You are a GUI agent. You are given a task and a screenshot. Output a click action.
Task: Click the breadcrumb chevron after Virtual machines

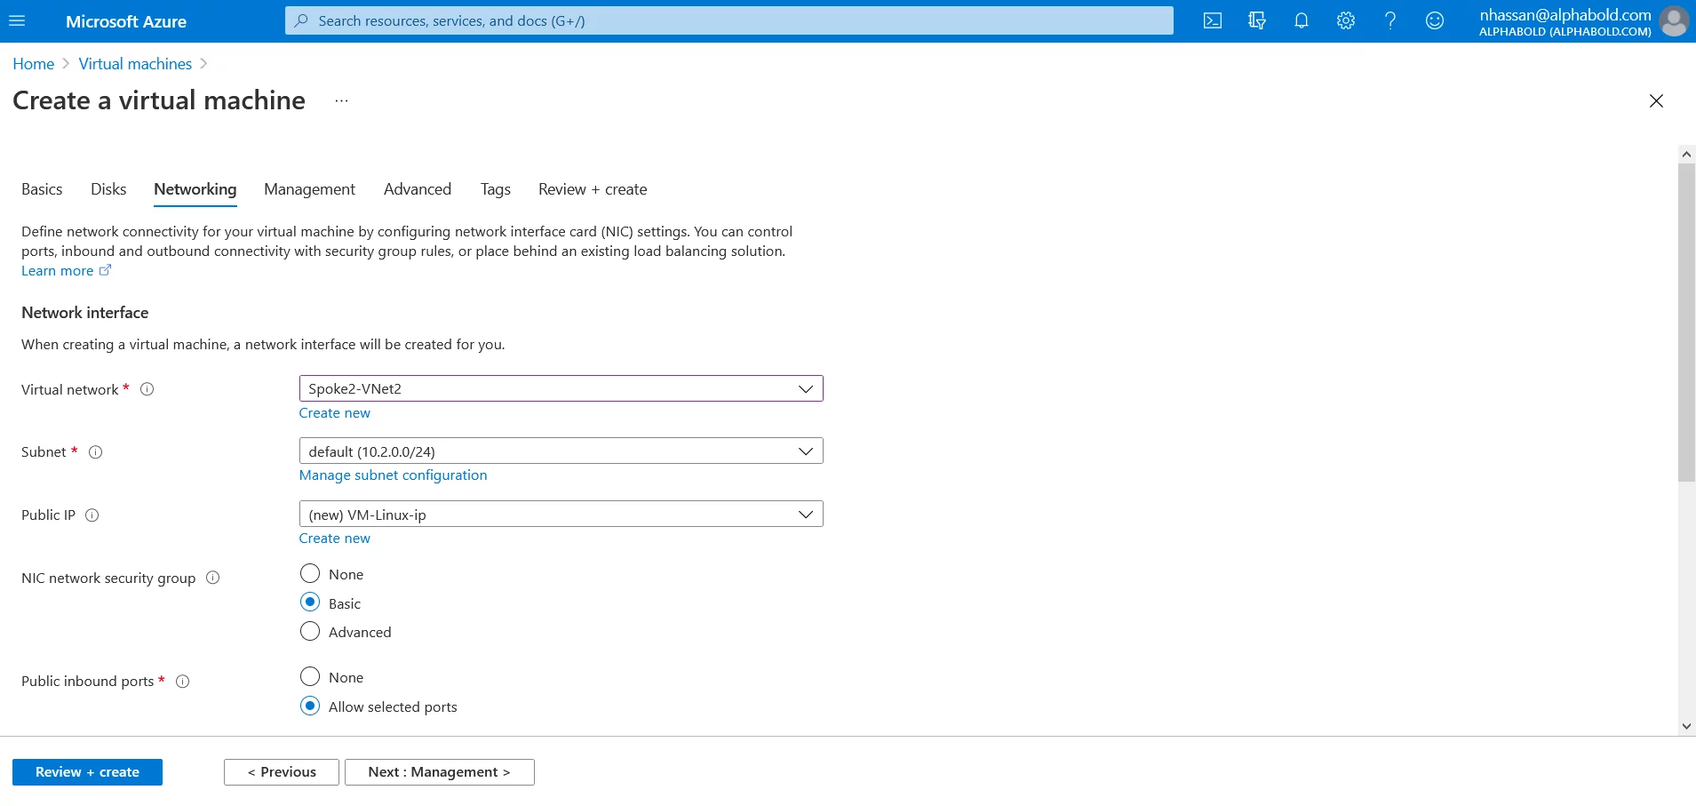click(203, 64)
